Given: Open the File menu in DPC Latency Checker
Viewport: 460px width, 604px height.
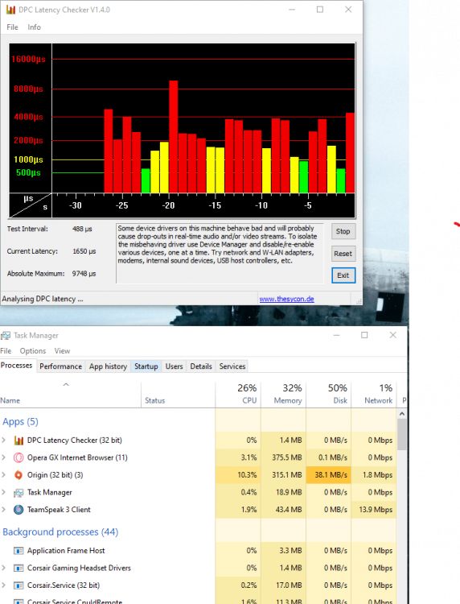Looking at the screenshot, I should 12,27.
